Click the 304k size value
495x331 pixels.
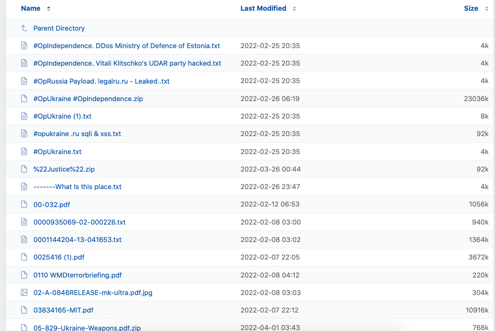pos(480,293)
